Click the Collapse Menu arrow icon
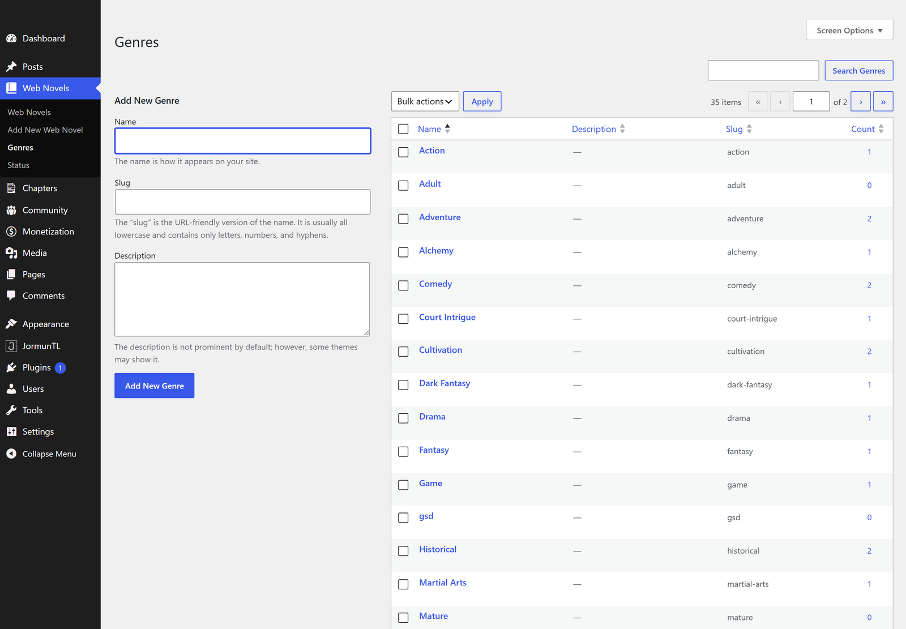The height and width of the screenshot is (629, 906). [11, 453]
